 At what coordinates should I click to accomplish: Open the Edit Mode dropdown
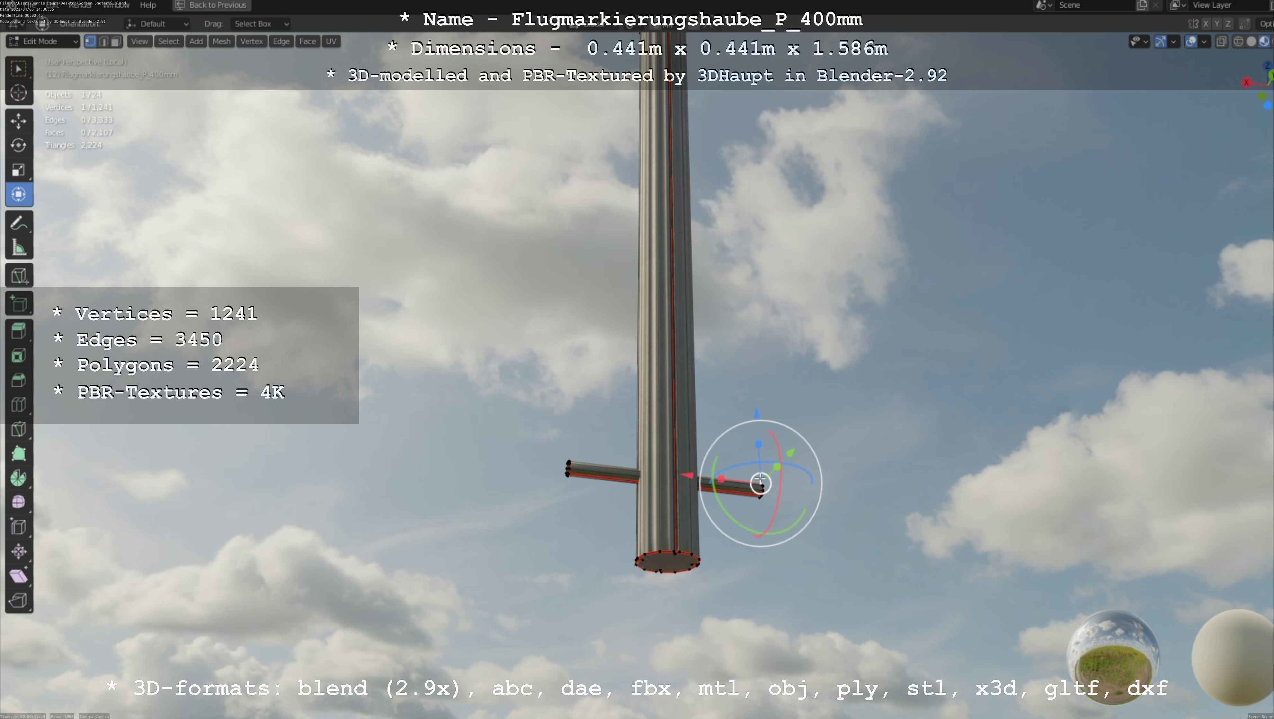[x=43, y=41]
